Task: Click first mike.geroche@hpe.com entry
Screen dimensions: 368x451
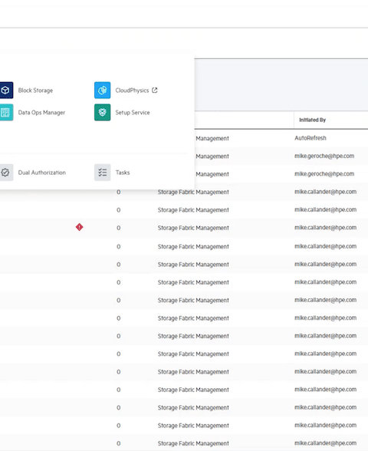Action: tap(324, 156)
